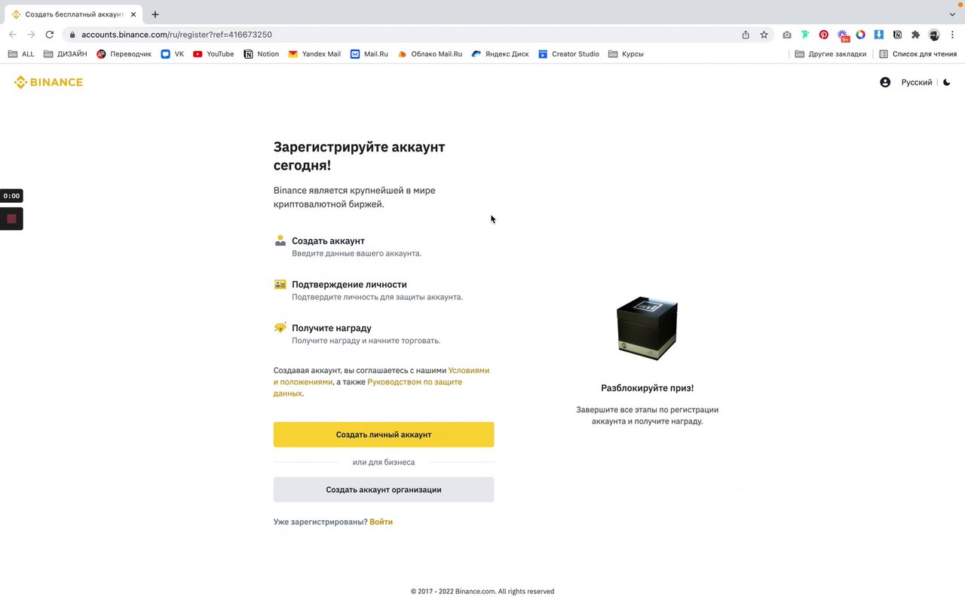Click the Создать личный аккаунт button

tap(384, 435)
